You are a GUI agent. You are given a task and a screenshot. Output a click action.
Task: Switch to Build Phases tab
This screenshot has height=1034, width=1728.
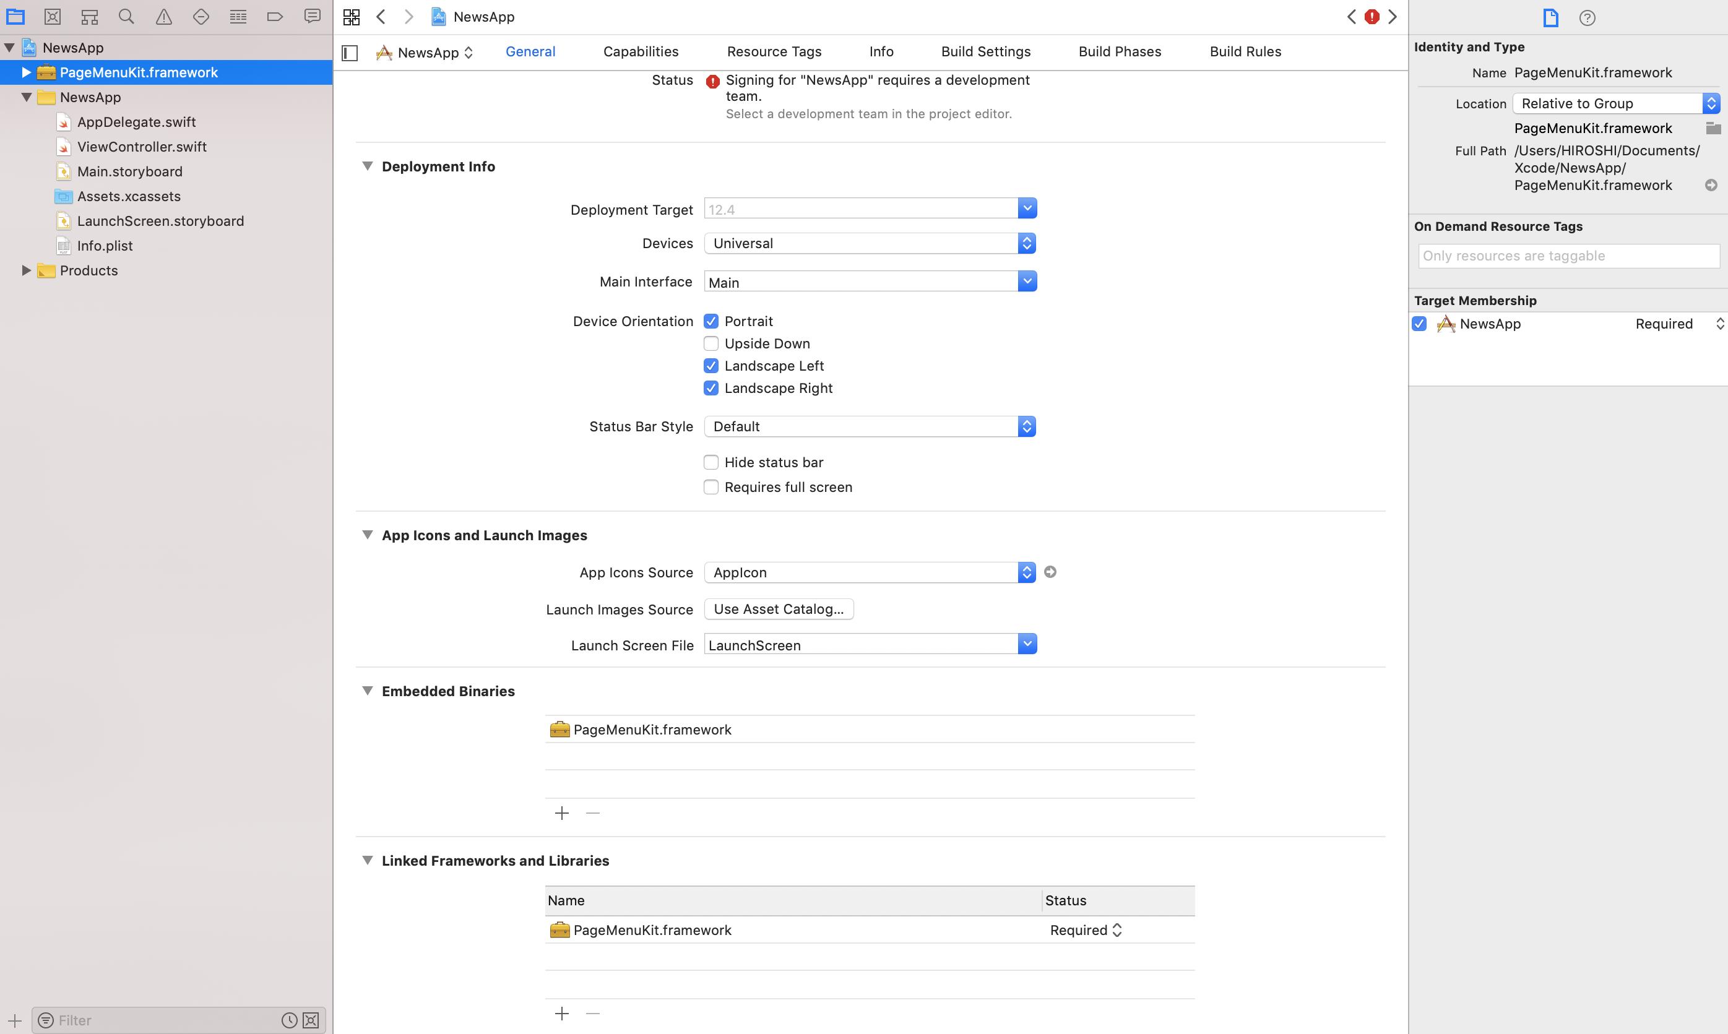coord(1120,51)
